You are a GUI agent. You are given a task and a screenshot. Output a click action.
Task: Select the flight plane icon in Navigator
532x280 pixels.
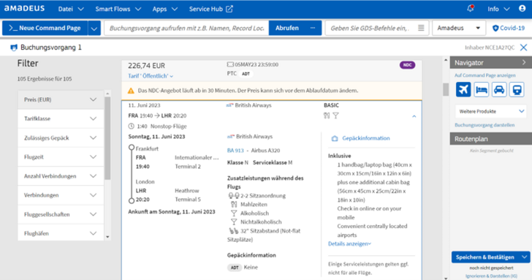pyautogui.click(x=463, y=90)
